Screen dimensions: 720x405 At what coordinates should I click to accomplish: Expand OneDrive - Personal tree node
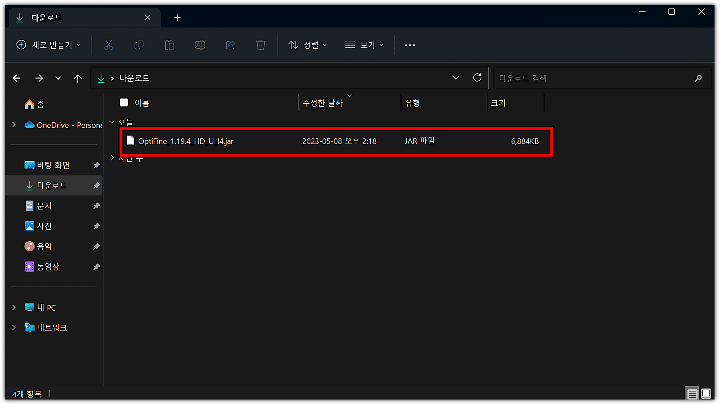point(14,125)
